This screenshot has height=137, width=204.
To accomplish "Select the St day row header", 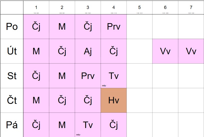I will [x=12, y=76].
